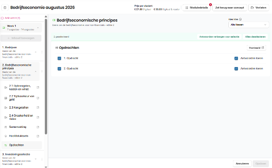Viewport: 272px width, 168px height.
Task: Click the sidebar scrollbar down arrow
Action: (46, 167)
